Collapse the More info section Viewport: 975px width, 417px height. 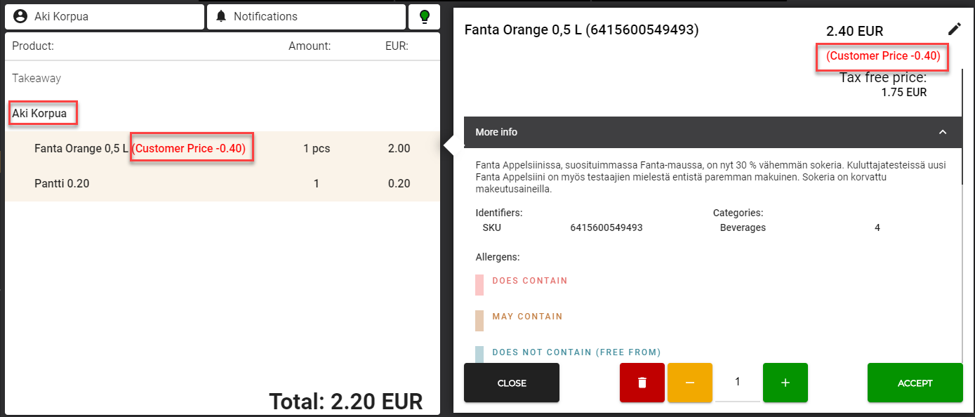coord(702,132)
